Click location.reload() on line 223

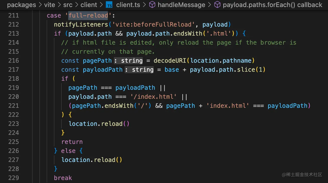click(99, 124)
